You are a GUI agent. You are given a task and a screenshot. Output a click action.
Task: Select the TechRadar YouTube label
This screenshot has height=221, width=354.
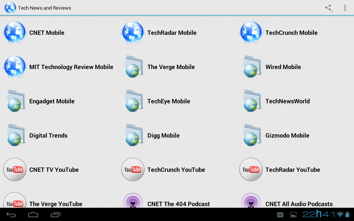point(293,170)
